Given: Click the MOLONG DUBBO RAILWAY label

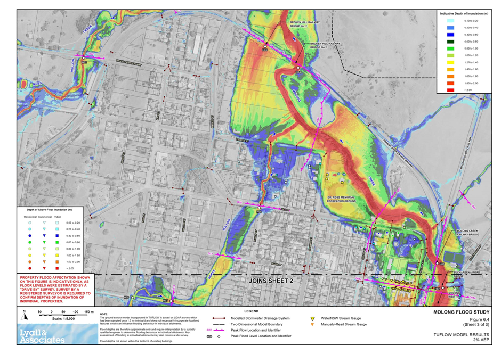Looking at the screenshot, I should pyautogui.click(x=466, y=153).
